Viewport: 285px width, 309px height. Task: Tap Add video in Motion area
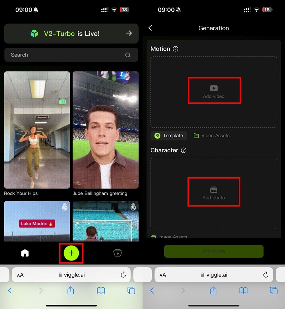214,92
